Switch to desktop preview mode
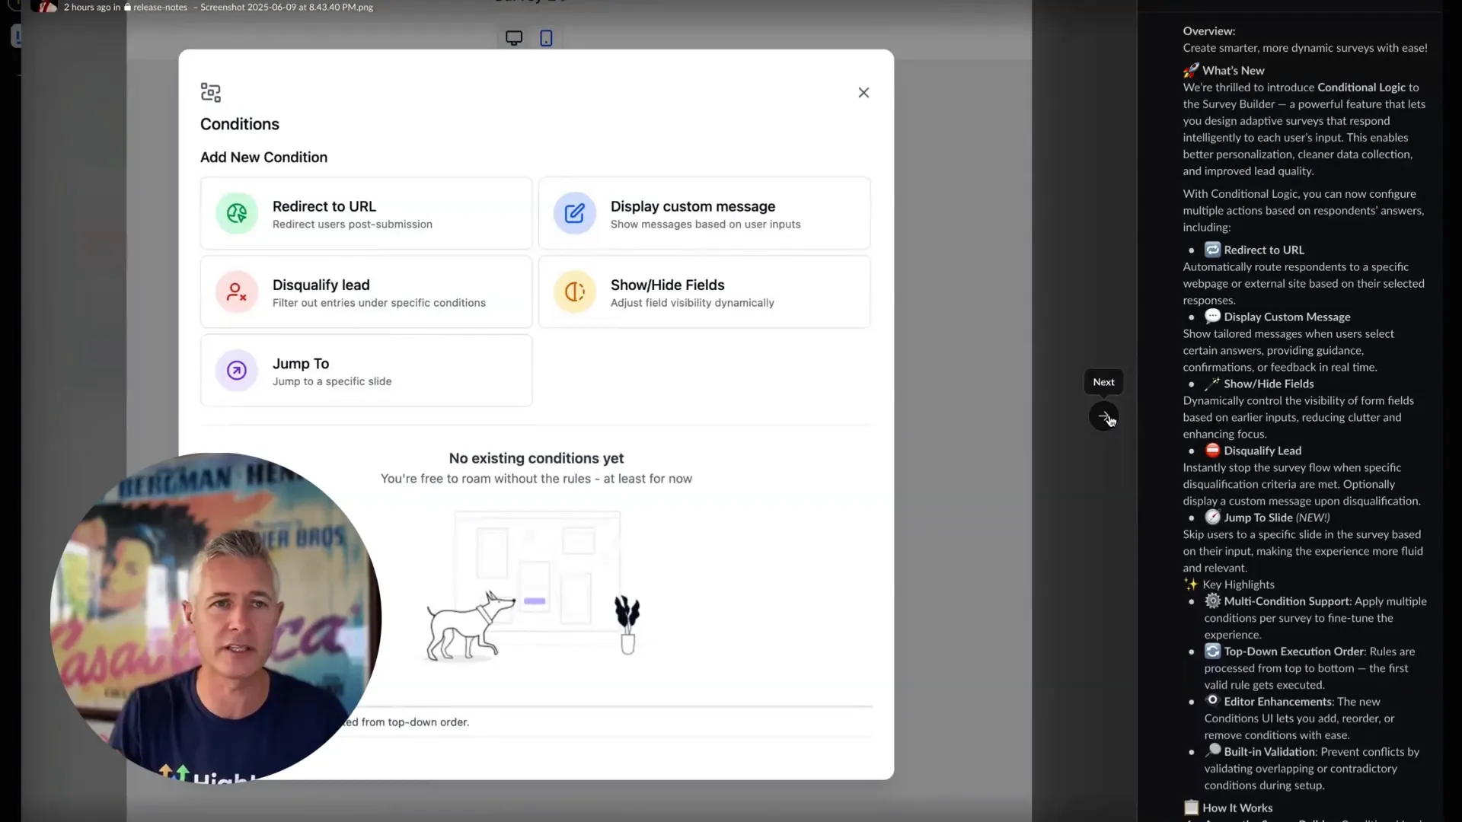 tap(514, 38)
